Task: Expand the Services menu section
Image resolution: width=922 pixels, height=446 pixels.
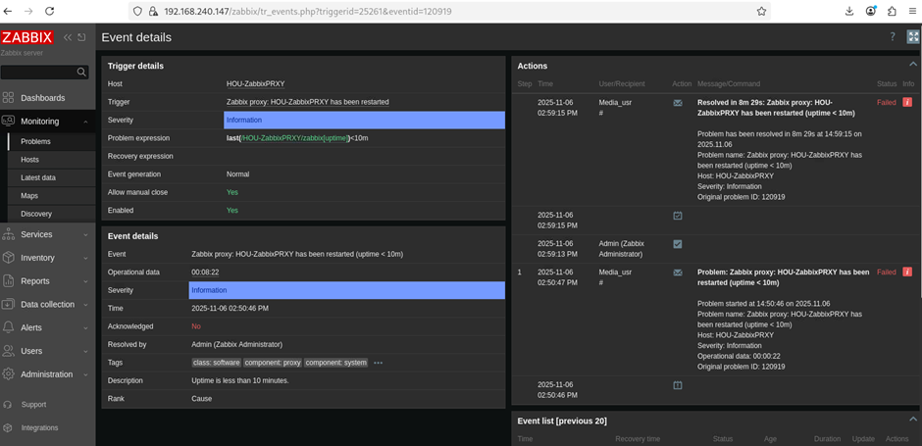Action: [36, 234]
